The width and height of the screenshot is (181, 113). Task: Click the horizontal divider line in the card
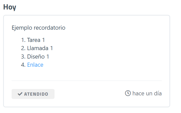[87, 81]
